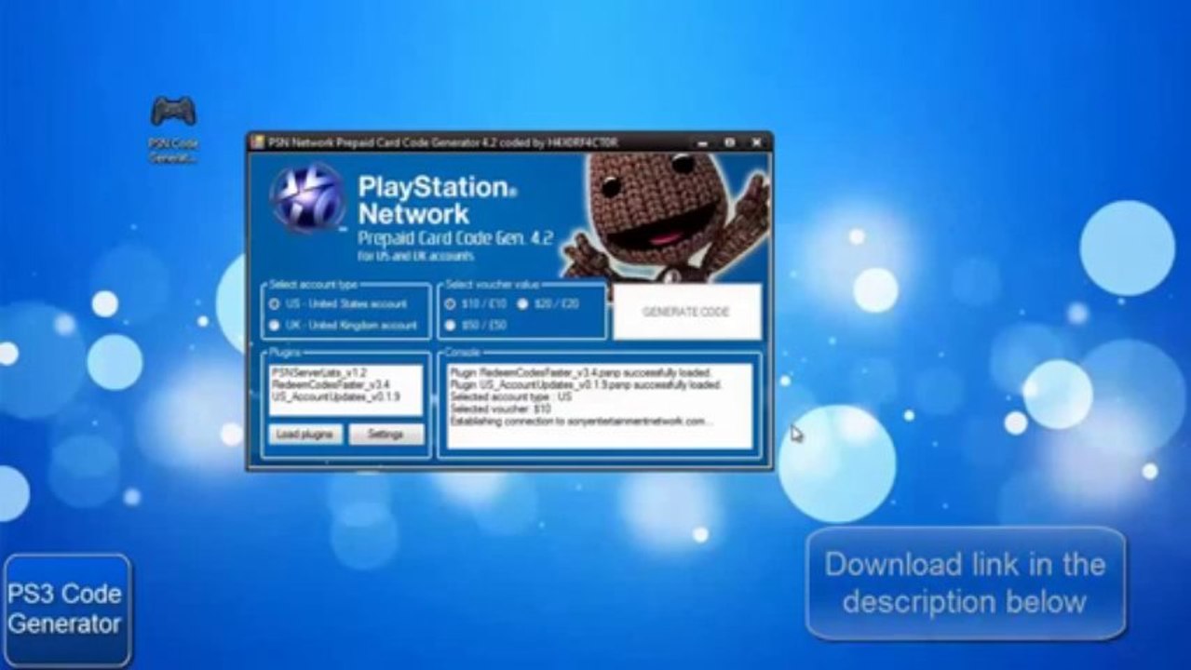Open the PSN Code Generator desktop icon
The width and height of the screenshot is (1191, 670).
pos(173,128)
